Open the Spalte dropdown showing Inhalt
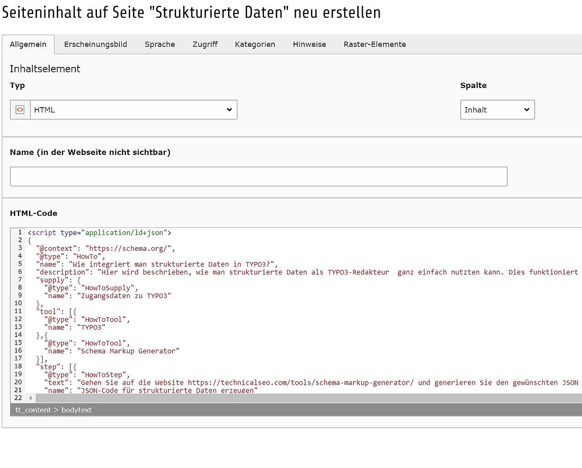 pyautogui.click(x=497, y=110)
